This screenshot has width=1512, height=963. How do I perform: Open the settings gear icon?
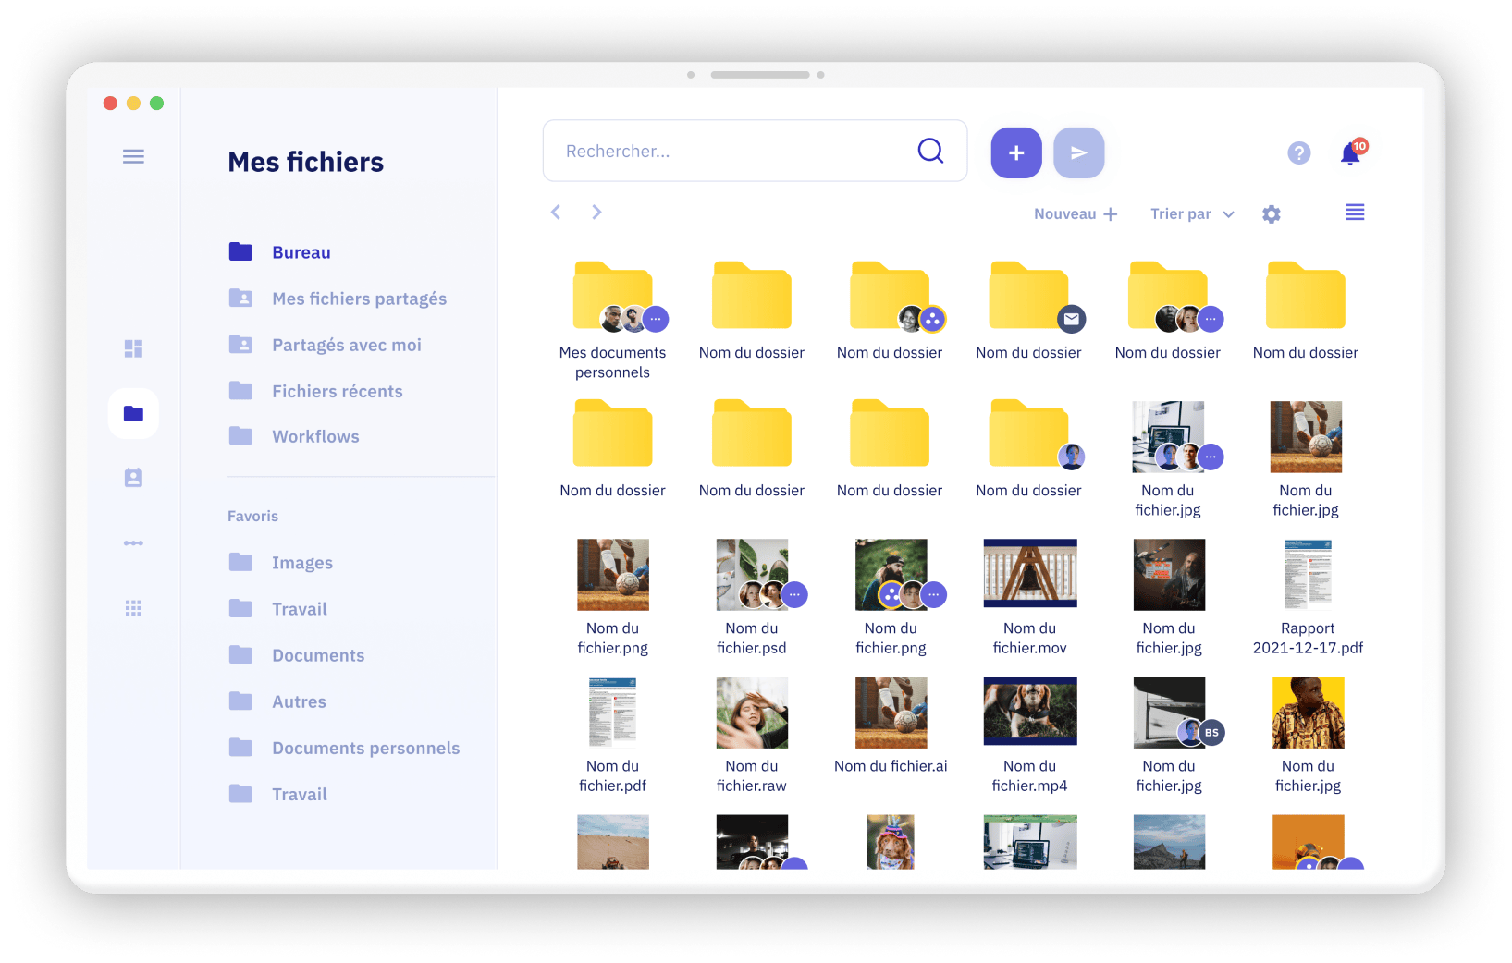click(1271, 214)
